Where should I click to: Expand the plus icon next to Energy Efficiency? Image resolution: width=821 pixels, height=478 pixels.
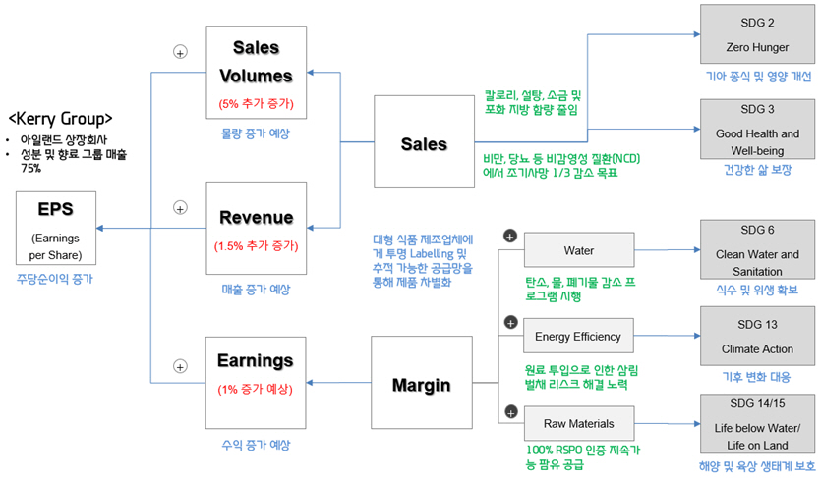[x=510, y=322]
